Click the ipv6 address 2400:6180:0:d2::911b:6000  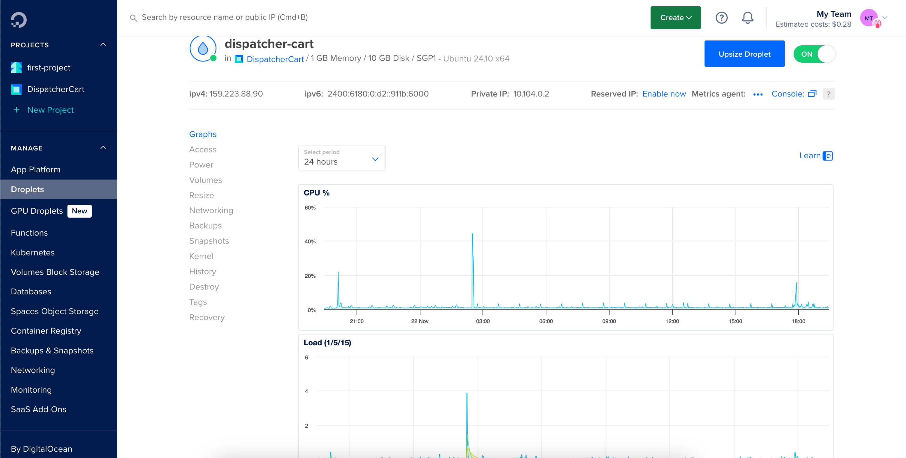378,94
